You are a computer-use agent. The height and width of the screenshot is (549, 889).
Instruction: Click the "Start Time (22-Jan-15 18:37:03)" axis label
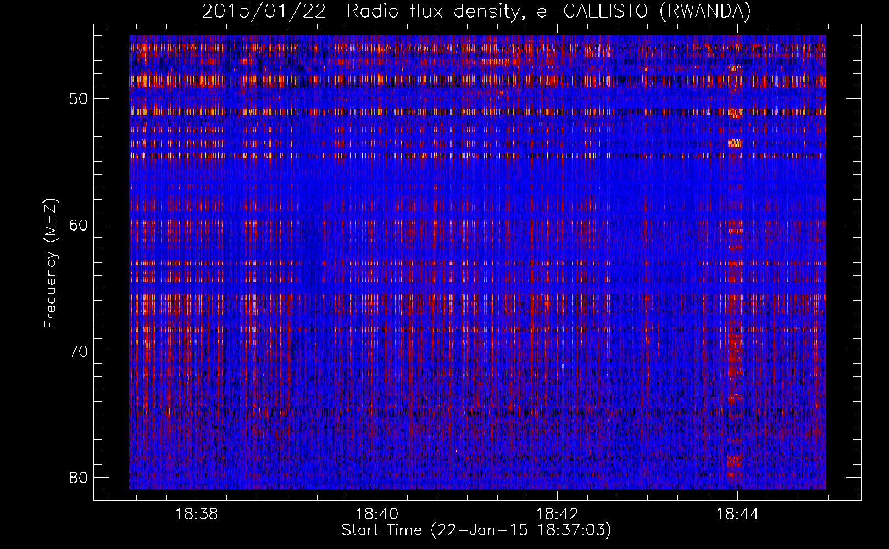click(x=476, y=530)
